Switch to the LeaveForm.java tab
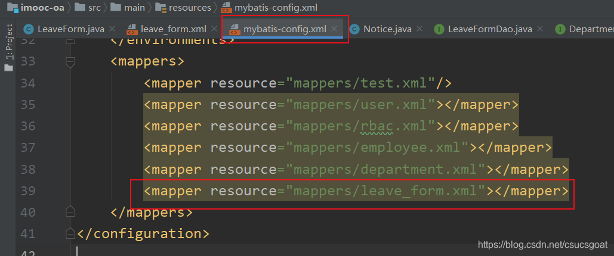The height and width of the screenshot is (256, 614). (x=70, y=29)
